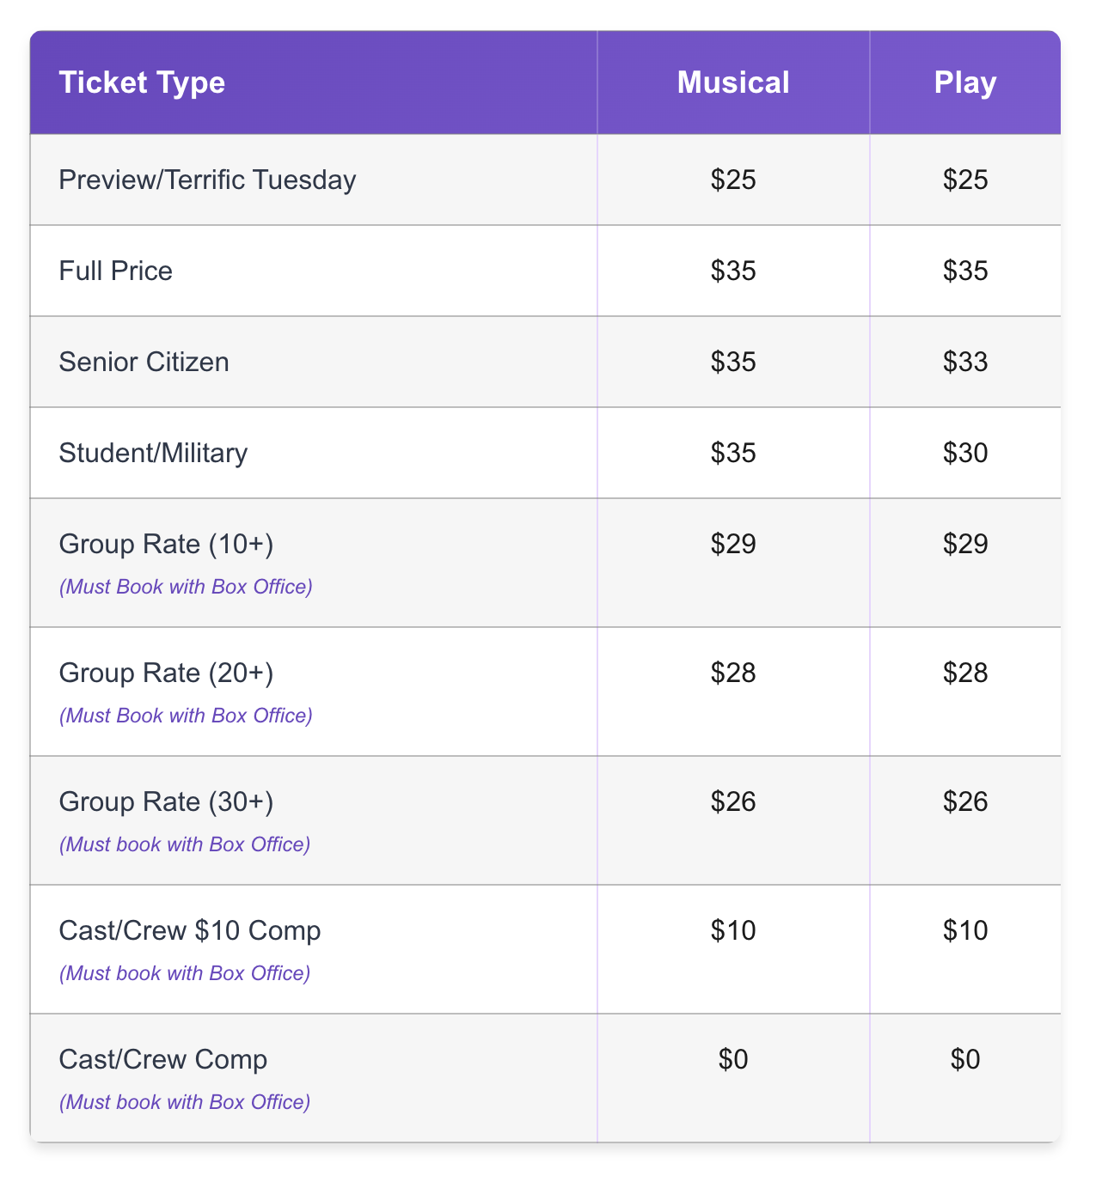Viewport: 1102px width, 1182px height.
Task: Select the $26 Musical group rate price
Action: pyautogui.click(x=733, y=801)
